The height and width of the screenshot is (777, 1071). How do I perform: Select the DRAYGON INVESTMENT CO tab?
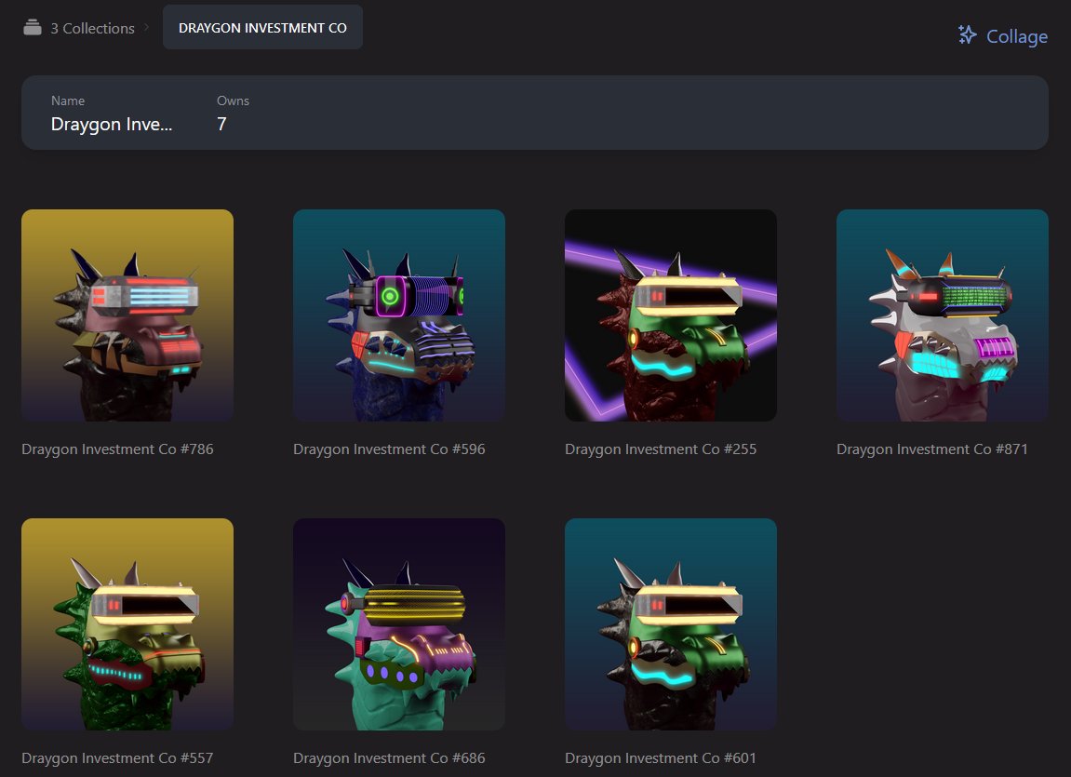pos(262,27)
